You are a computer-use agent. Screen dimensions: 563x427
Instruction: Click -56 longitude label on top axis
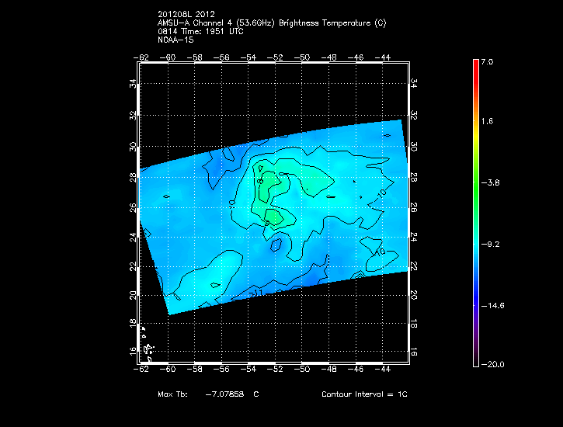(x=221, y=57)
